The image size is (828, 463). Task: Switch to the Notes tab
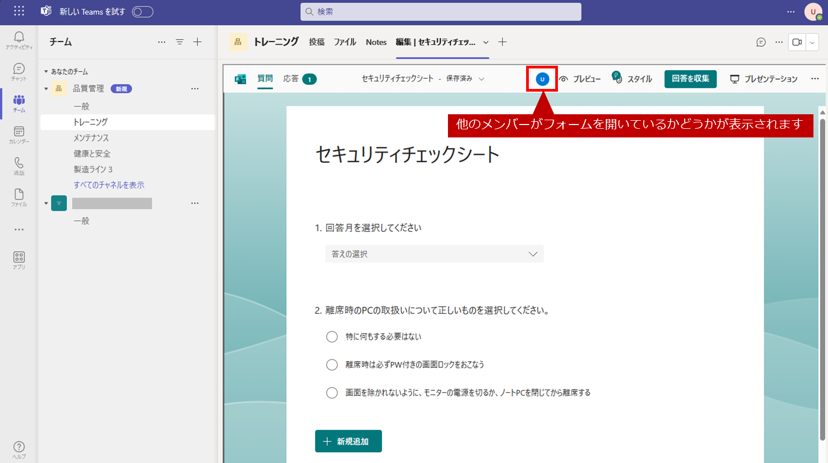point(376,42)
